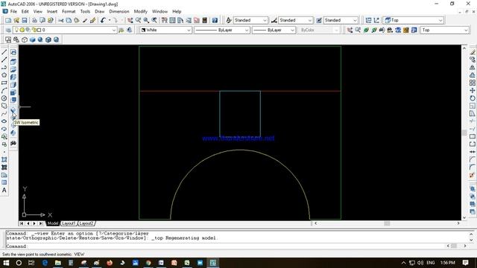Select the Arc draw tool
The image size is (477, 268).
pos(4,91)
